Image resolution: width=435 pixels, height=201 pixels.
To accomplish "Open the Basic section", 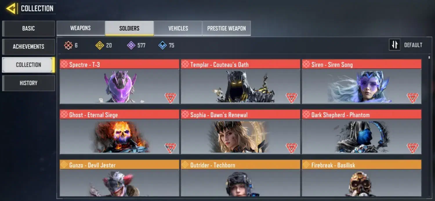I will tap(28, 28).
